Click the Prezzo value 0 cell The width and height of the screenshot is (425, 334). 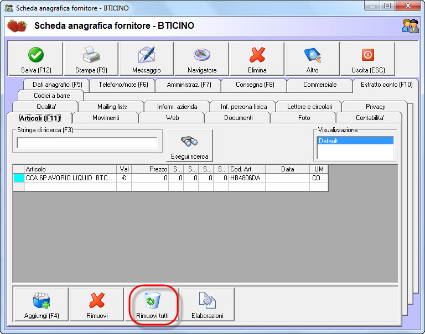(150, 178)
